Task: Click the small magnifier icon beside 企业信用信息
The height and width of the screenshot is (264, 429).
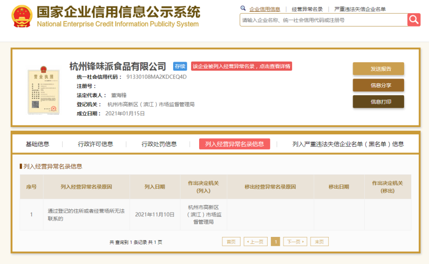Action: pos(243,8)
